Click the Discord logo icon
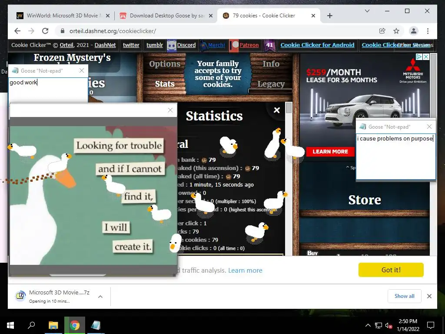This screenshot has height=334, width=445. pyautogui.click(x=171, y=45)
